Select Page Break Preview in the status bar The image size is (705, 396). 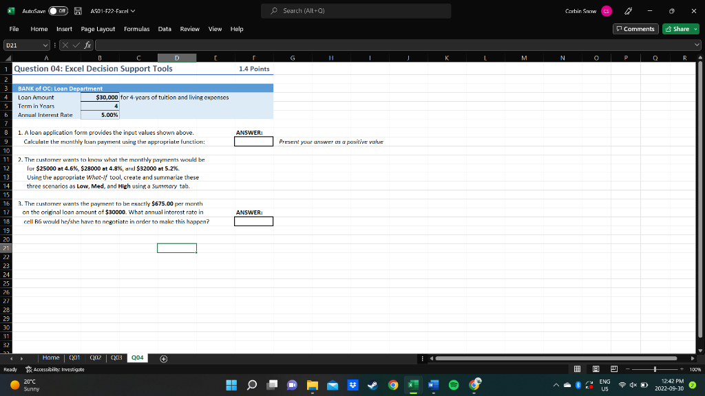tap(614, 369)
